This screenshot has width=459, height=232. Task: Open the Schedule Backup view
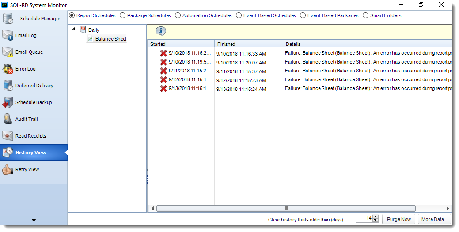(x=34, y=103)
